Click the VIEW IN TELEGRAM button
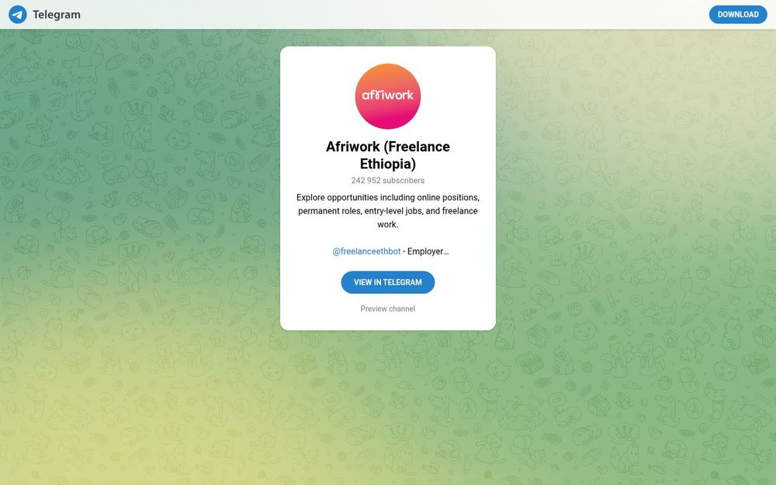The image size is (776, 485). click(387, 282)
